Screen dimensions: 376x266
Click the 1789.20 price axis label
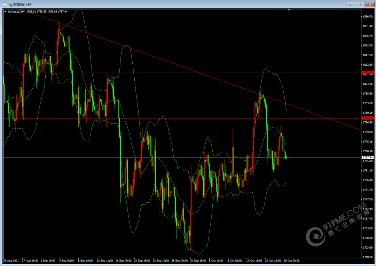coord(368,113)
